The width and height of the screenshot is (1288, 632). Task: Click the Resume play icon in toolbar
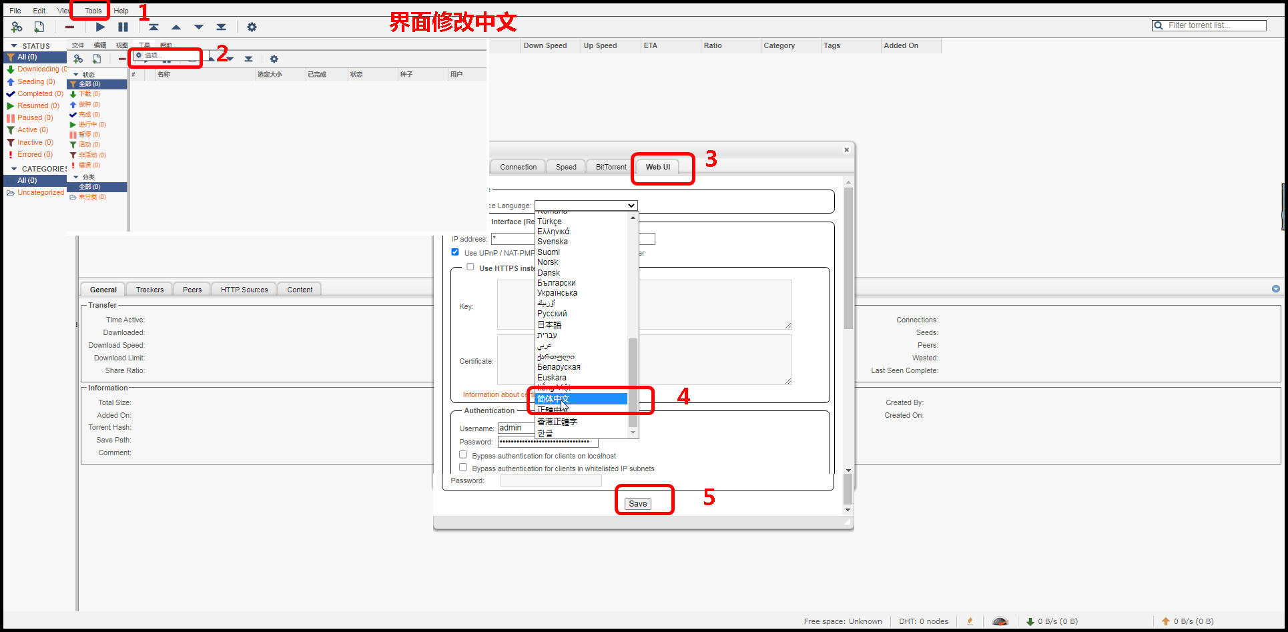point(100,27)
